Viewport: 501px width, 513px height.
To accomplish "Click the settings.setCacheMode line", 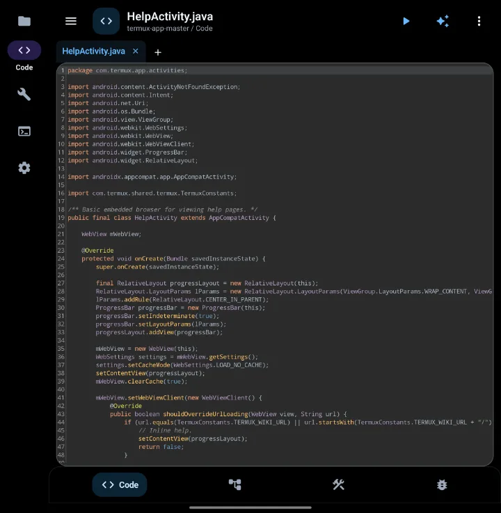I will 182,365.
